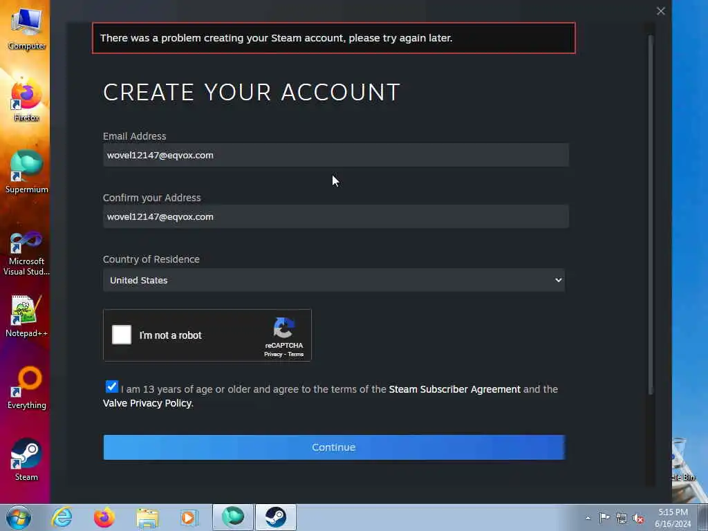Screen dimensions: 708x531
Task: Click the reCAPTCHA logo
Action: (284, 328)
